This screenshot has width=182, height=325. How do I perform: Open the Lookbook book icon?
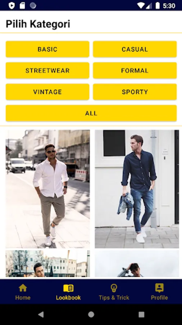[68, 288]
